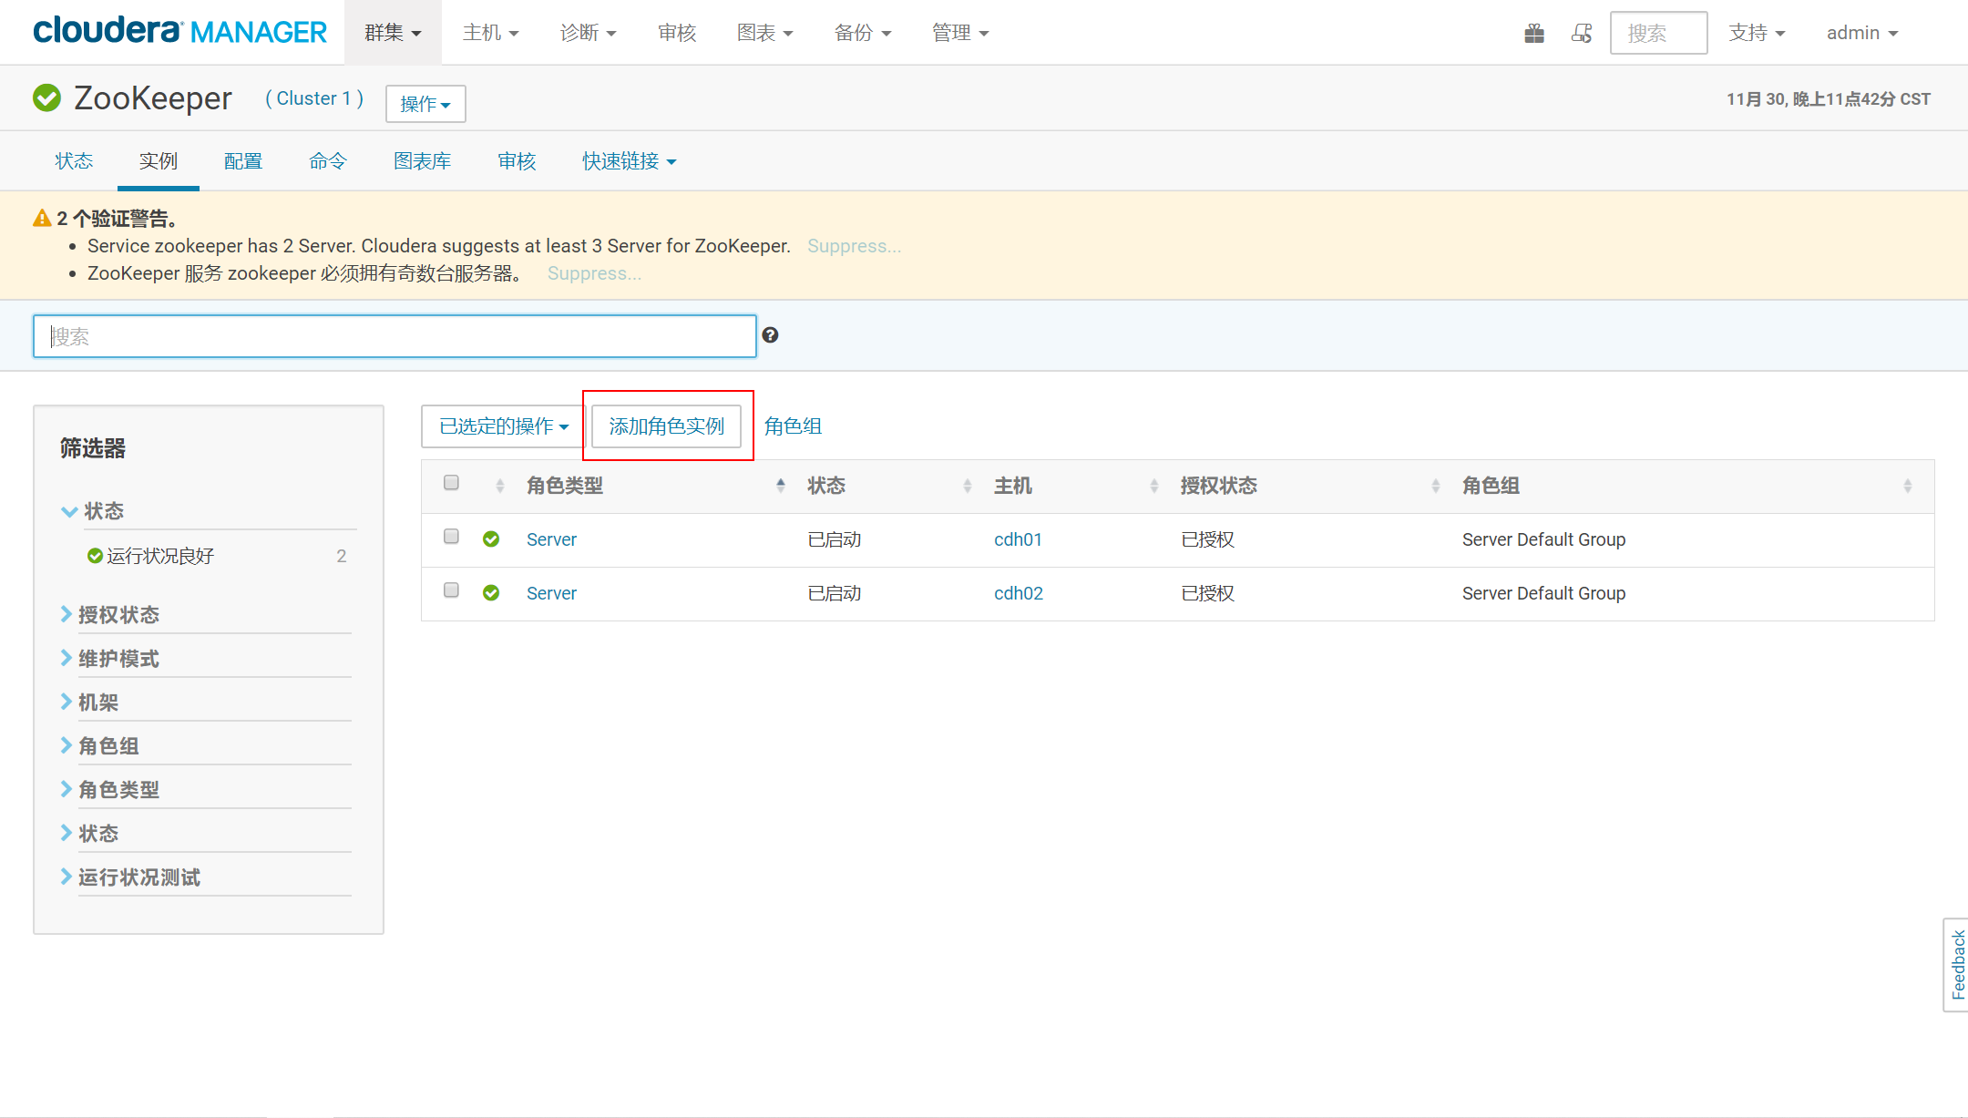The width and height of the screenshot is (1968, 1118).
Task: Switch to the 配置 tab
Action: (x=243, y=161)
